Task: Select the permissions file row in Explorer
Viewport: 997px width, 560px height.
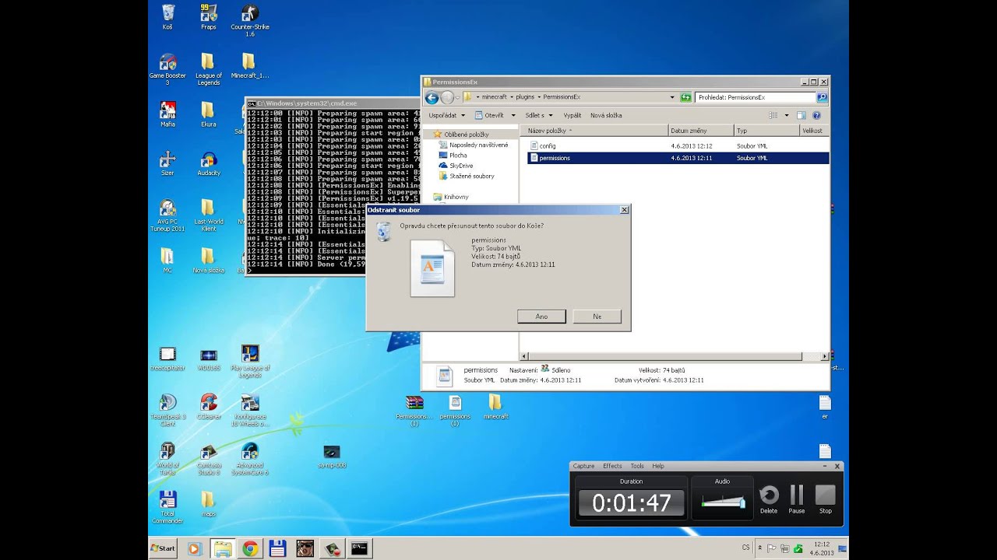Action: 678,158
